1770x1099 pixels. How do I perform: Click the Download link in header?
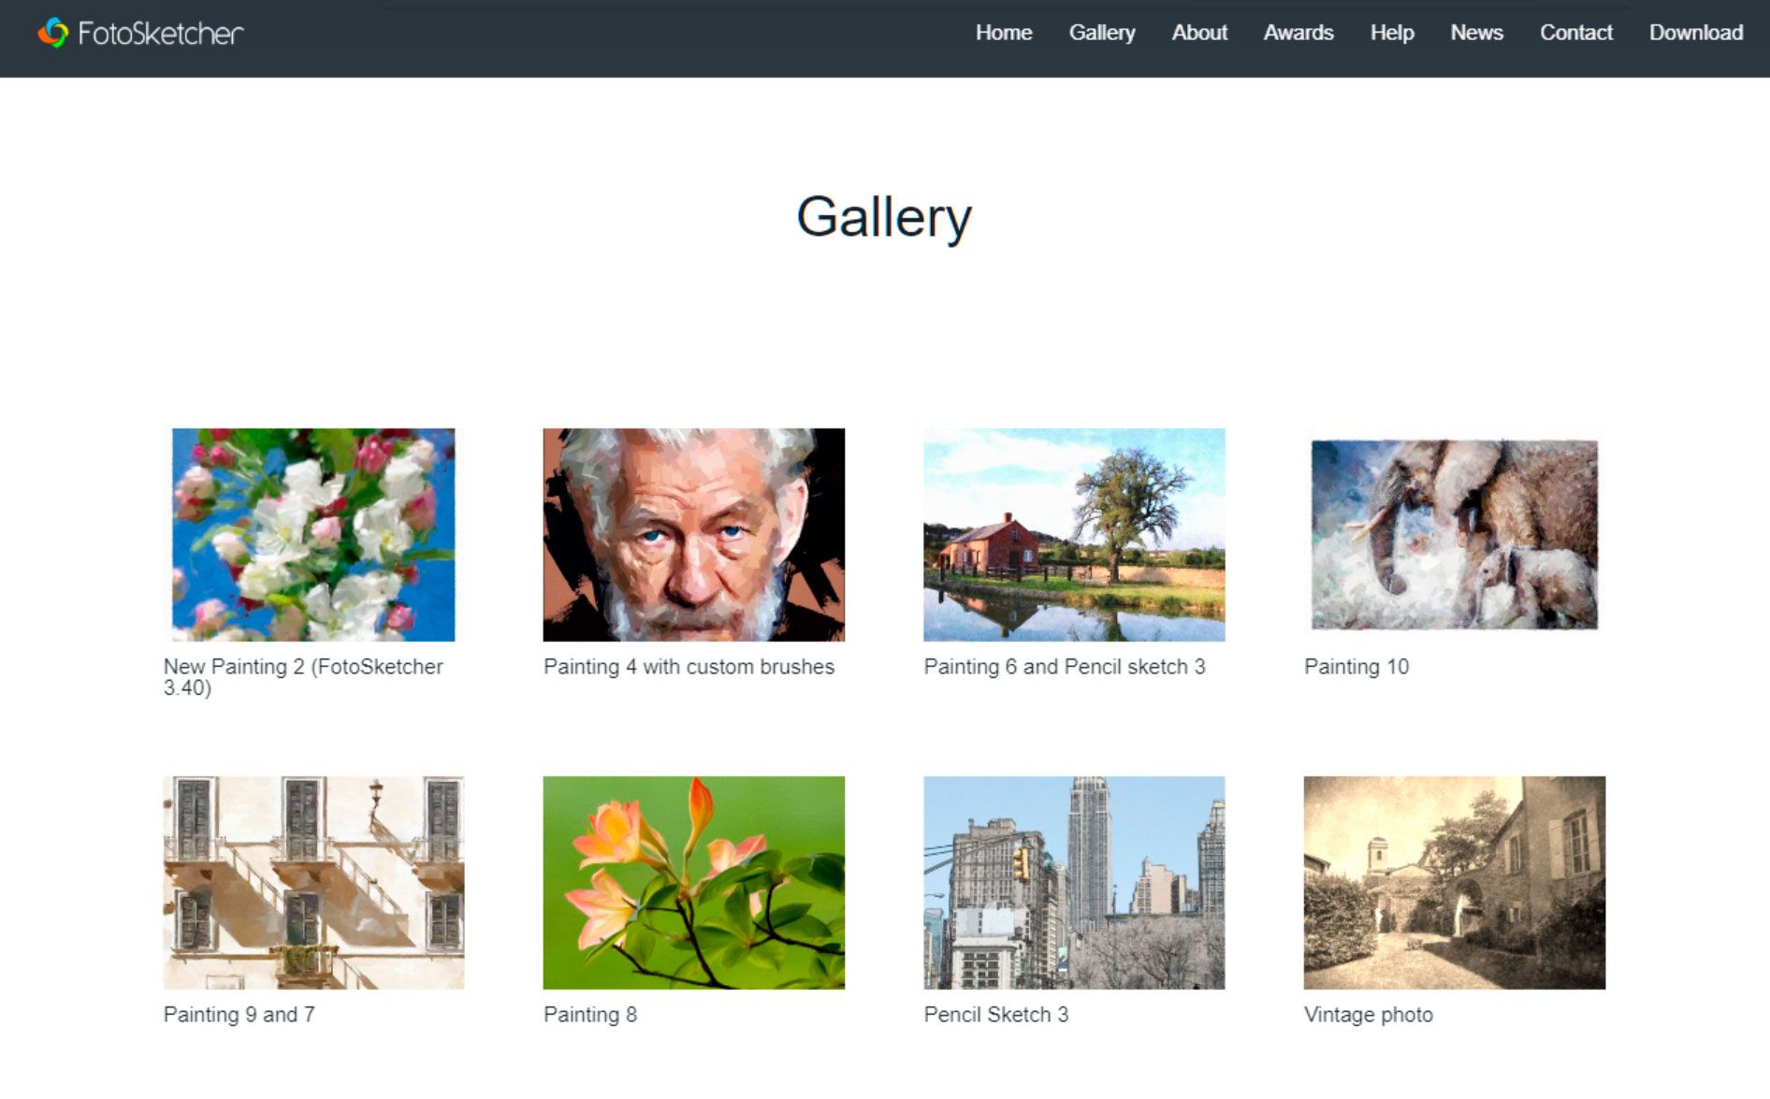point(1695,33)
